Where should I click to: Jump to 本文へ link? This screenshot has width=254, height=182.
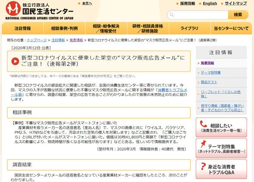point(87,3)
